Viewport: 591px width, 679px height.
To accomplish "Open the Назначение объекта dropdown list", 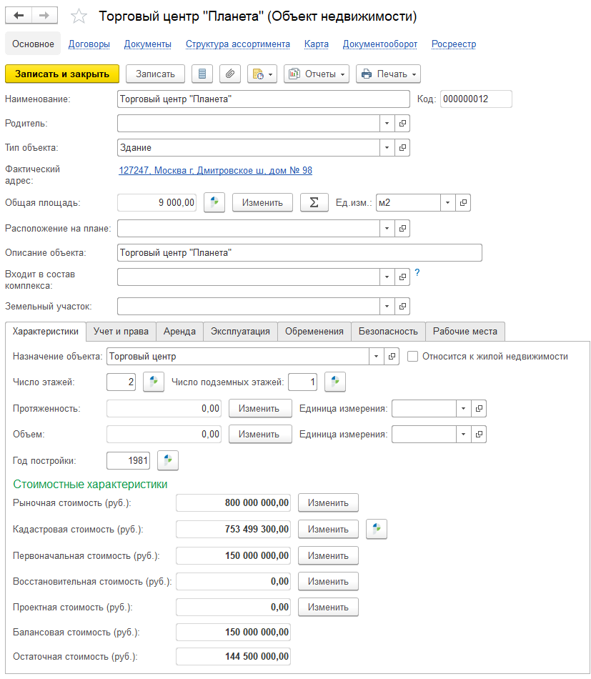I will pyautogui.click(x=376, y=356).
